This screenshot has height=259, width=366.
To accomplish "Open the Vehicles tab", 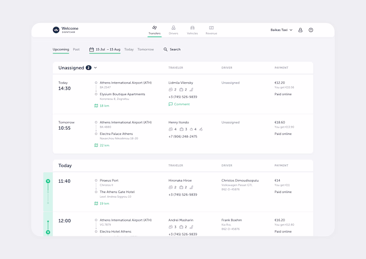I will click(x=192, y=30).
